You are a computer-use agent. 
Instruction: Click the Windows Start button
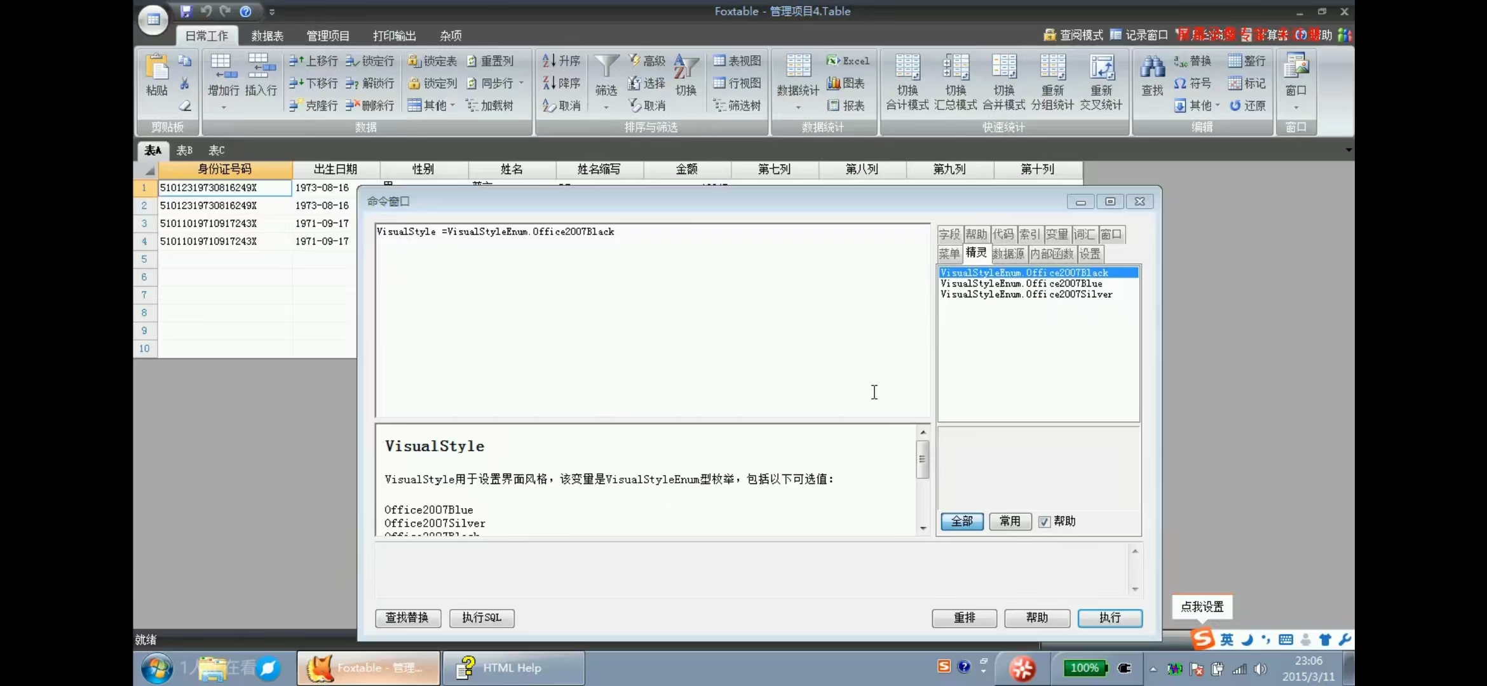pos(156,668)
